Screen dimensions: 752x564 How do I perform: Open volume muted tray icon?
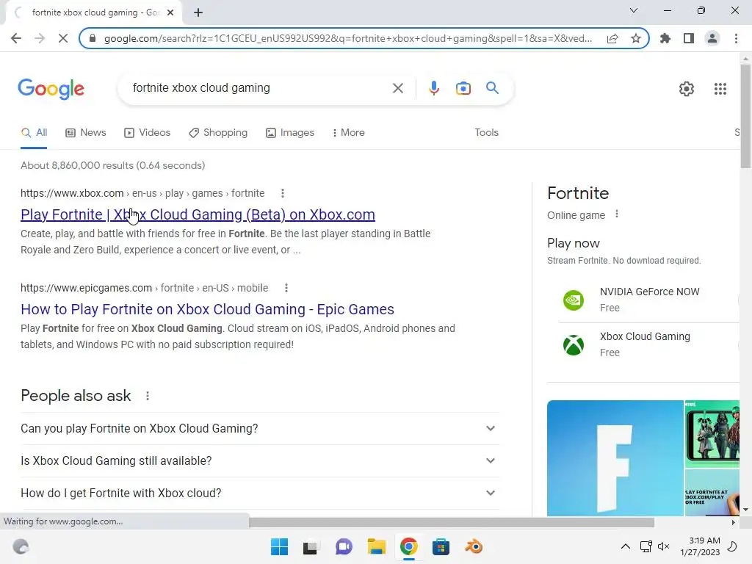(x=663, y=546)
